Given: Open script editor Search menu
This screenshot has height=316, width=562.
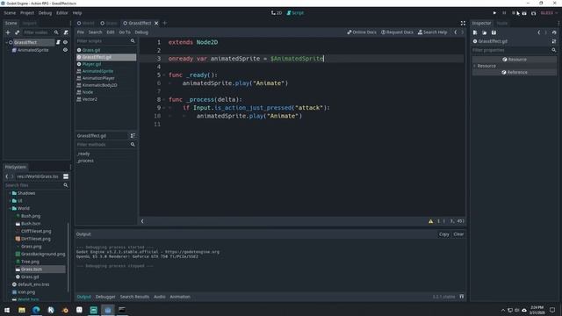Looking at the screenshot, I should [95, 32].
